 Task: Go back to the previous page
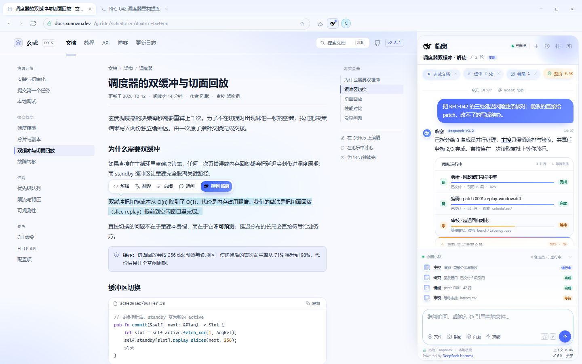pyautogui.click(x=9, y=23)
